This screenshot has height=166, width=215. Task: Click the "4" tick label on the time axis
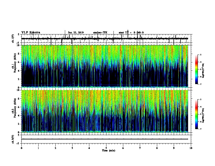pos(89,148)
